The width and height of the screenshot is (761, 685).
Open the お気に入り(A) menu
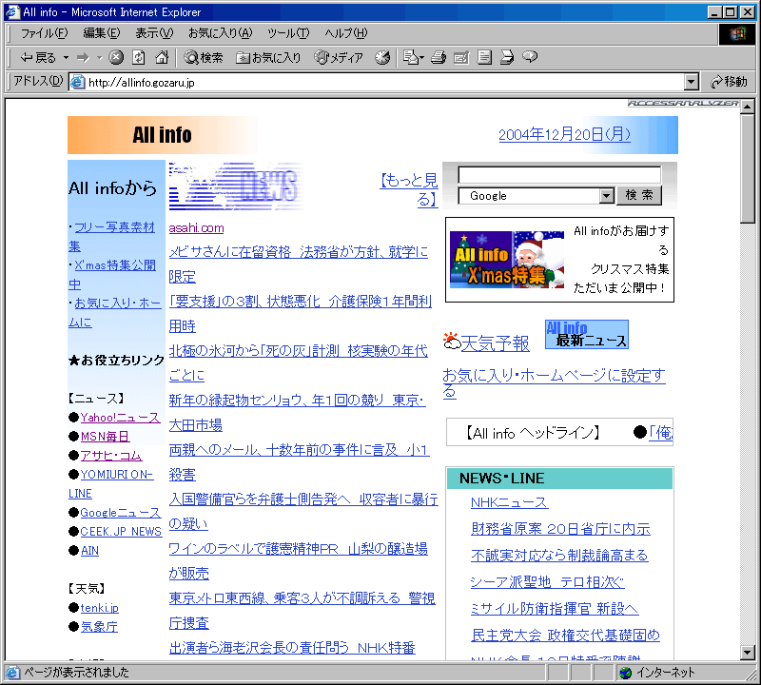click(221, 33)
